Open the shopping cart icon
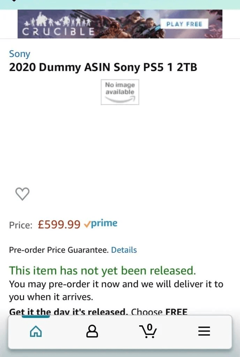 148,332
